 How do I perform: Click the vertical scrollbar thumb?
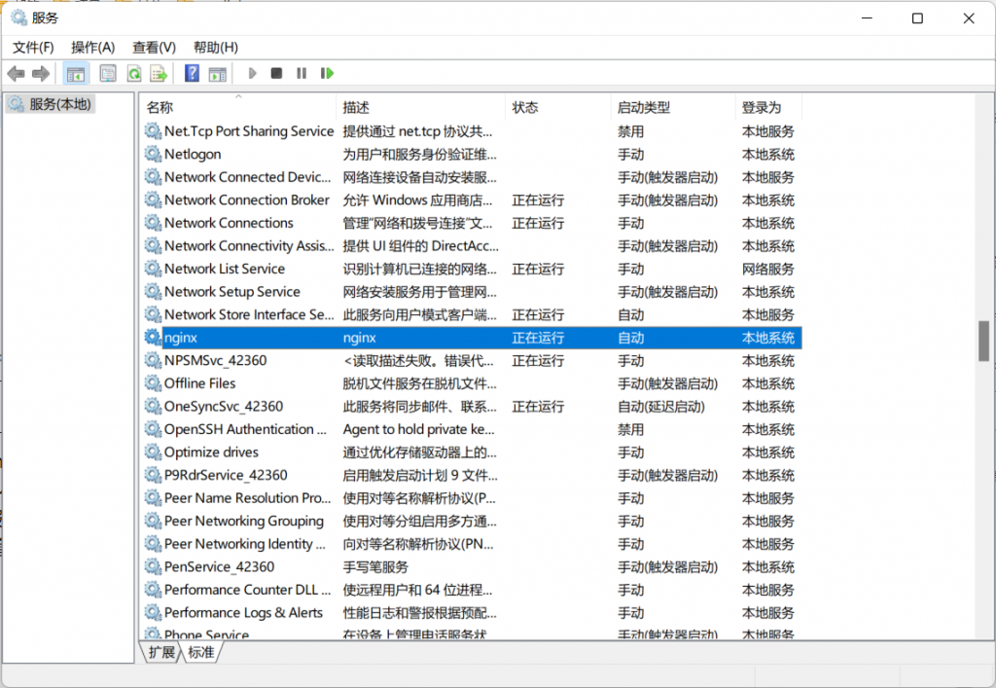[x=983, y=341]
